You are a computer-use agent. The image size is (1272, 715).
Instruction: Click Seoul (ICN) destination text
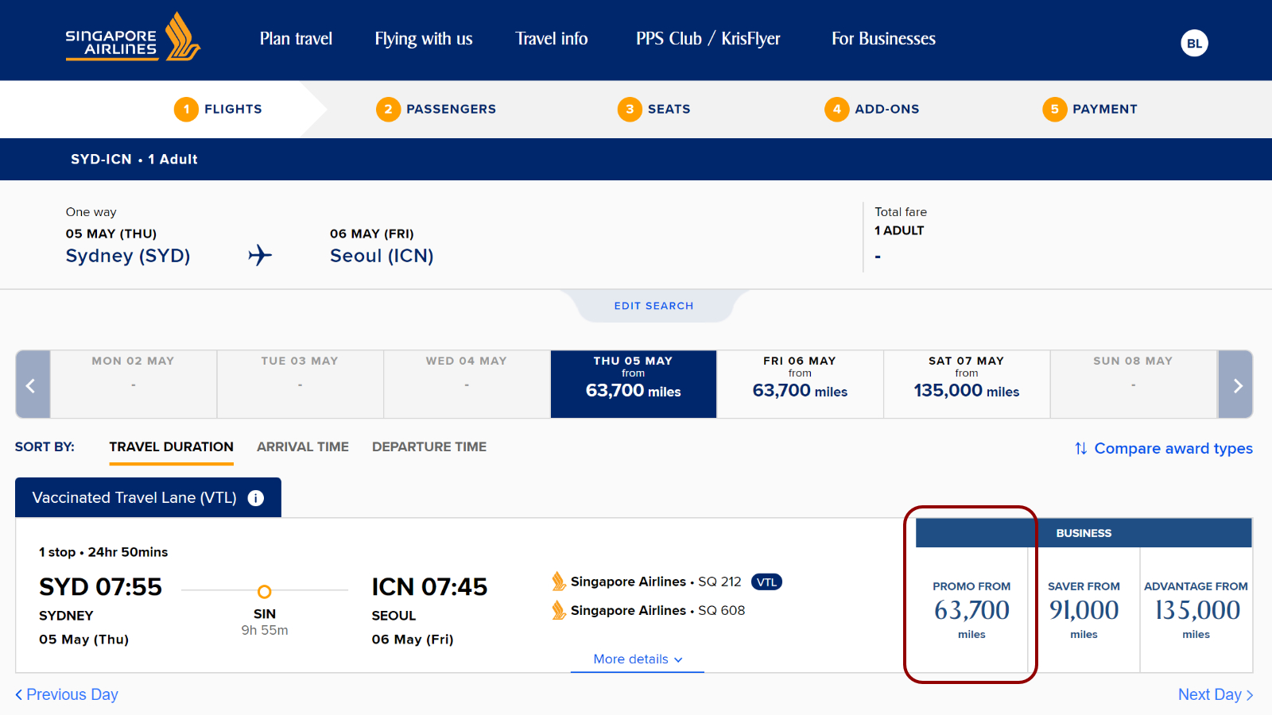point(382,256)
